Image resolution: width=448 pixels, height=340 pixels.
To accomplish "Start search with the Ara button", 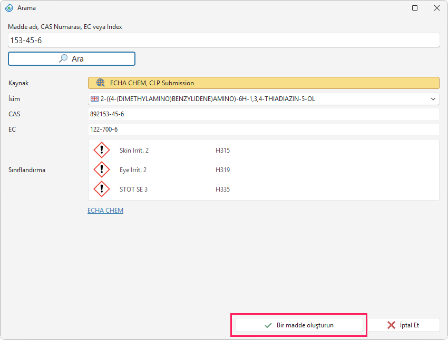I will pyautogui.click(x=72, y=59).
